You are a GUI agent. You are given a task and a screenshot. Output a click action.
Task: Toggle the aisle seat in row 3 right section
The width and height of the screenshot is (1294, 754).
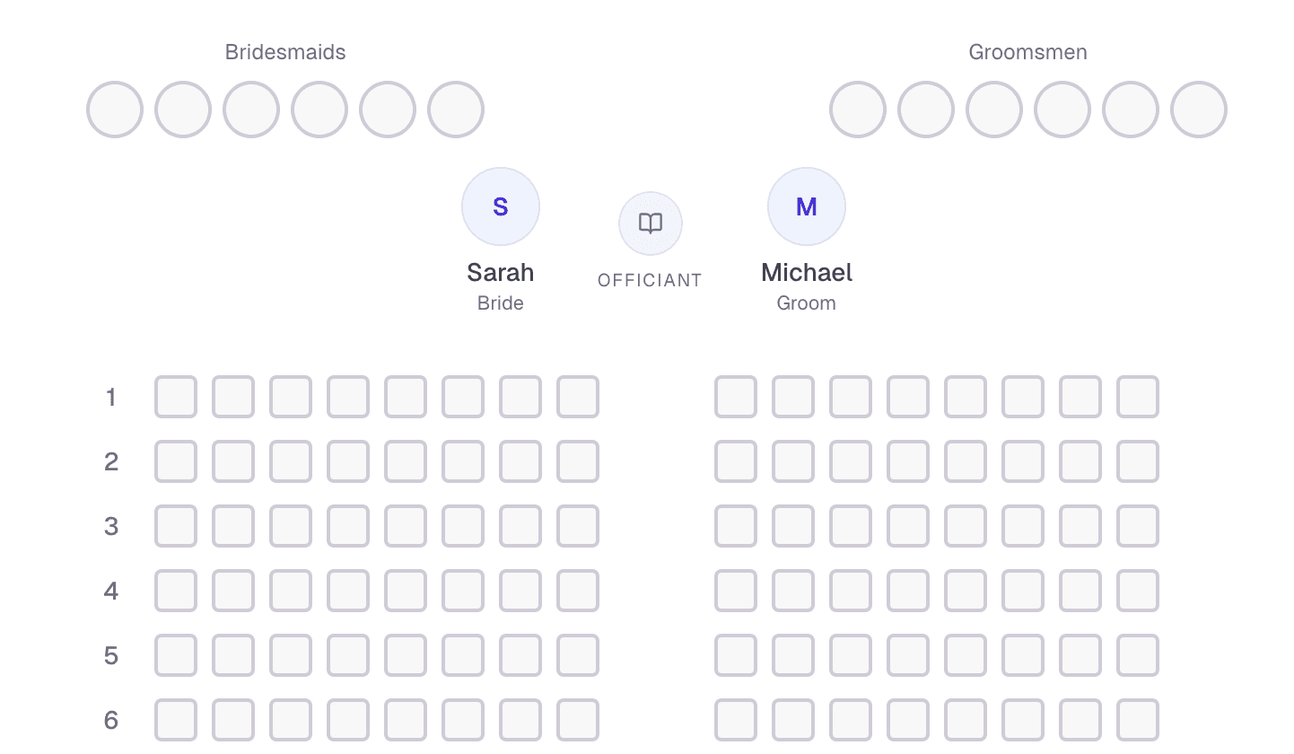pyautogui.click(x=735, y=526)
